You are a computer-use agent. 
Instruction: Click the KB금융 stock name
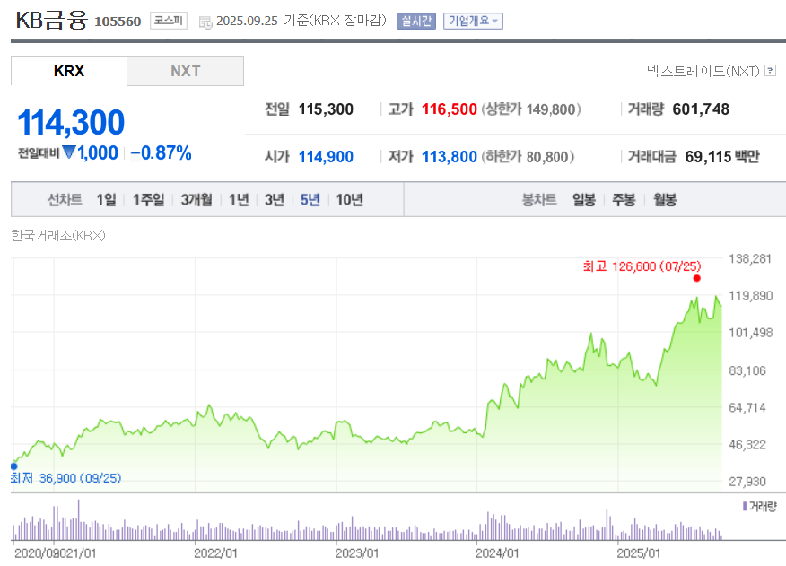pos(52,21)
